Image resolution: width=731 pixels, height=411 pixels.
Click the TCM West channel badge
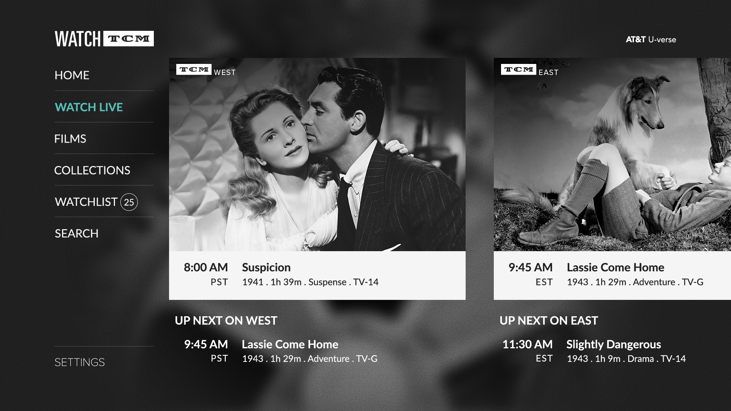pyautogui.click(x=206, y=70)
